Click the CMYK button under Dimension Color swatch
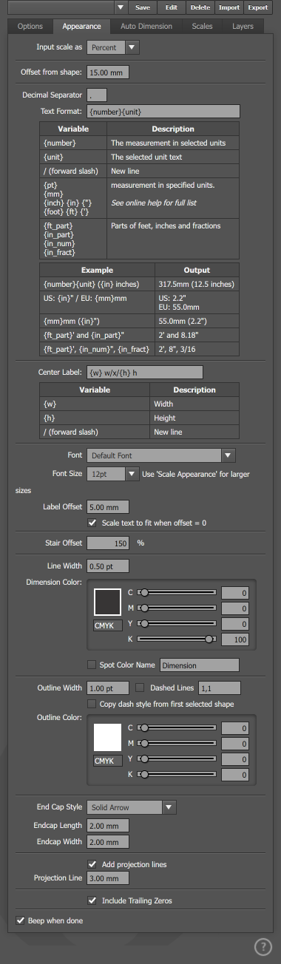Image resolution: width=281 pixels, height=964 pixels. tap(108, 625)
